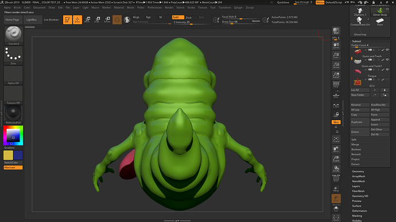This screenshot has height=222, width=396.
Task: Open the Standard brush thumbnail
Action: 13,35
